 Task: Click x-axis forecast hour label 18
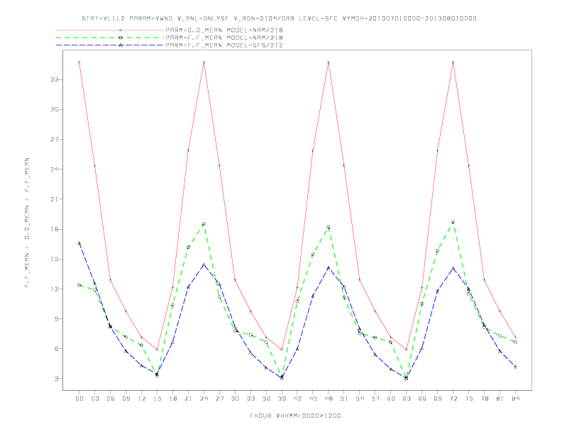point(172,399)
